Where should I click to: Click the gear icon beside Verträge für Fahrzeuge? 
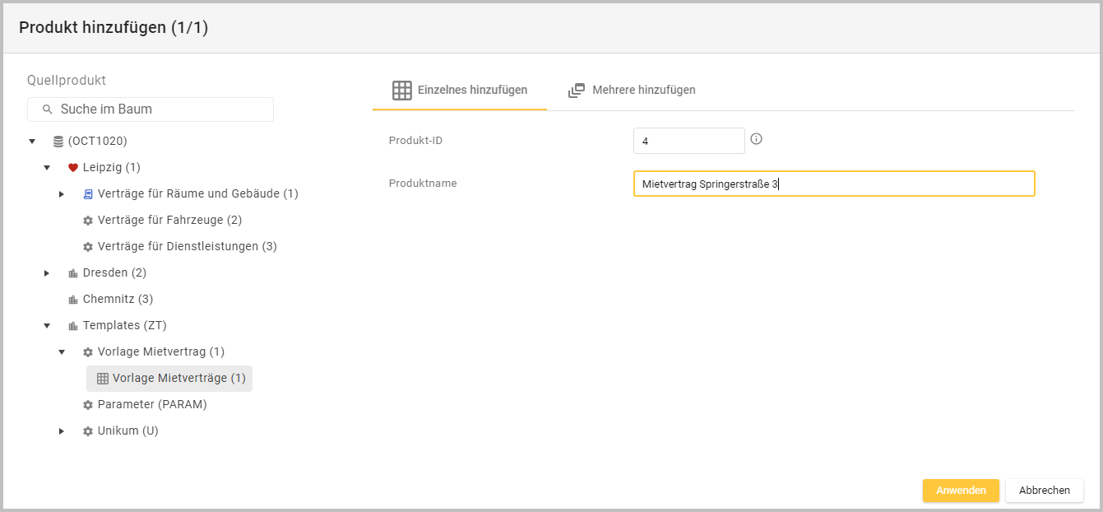coord(88,221)
